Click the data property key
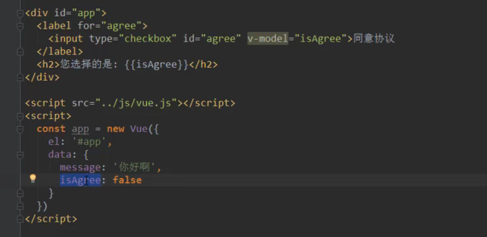The image size is (487, 237). (60, 155)
